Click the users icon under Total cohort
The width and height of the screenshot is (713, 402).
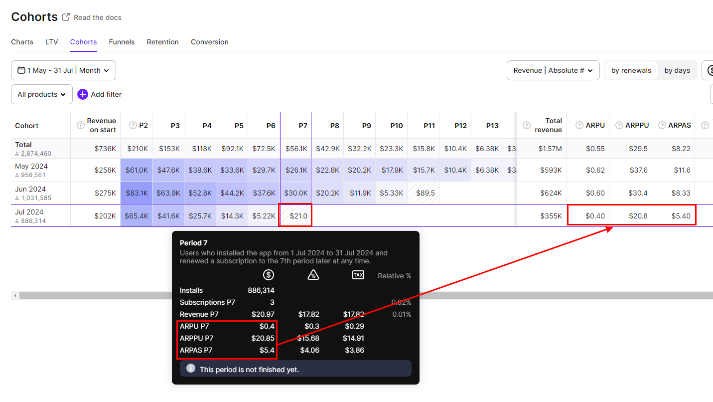coord(17,154)
